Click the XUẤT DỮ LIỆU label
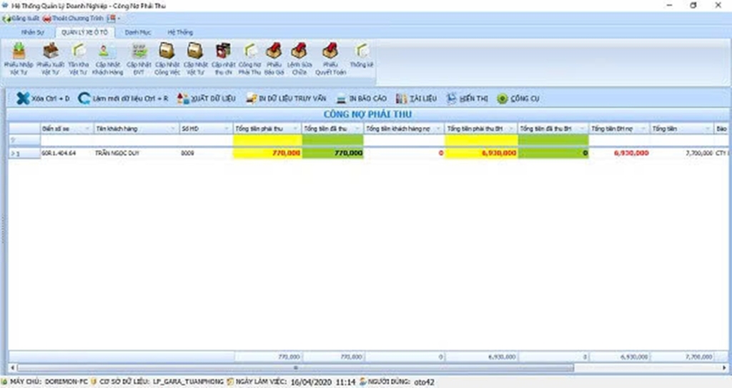Viewport: 732px width, 388px height. pyautogui.click(x=213, y=98)
